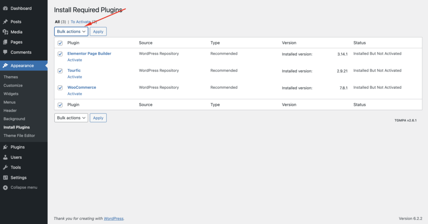Filter by To Activate plugins
428x224 pixels.
tap(81, 22)
